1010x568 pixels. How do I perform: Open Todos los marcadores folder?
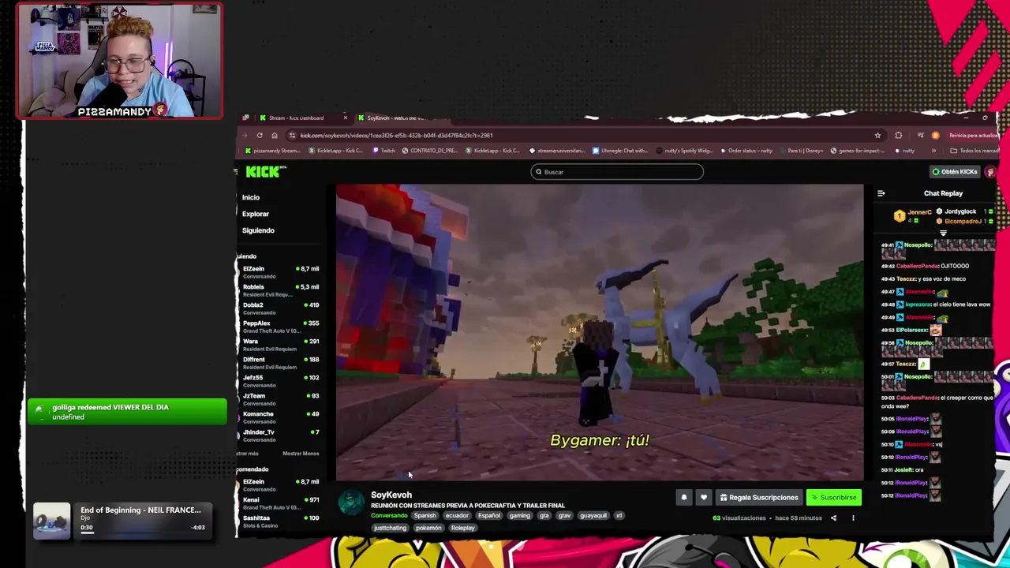(x=975, y=151)
